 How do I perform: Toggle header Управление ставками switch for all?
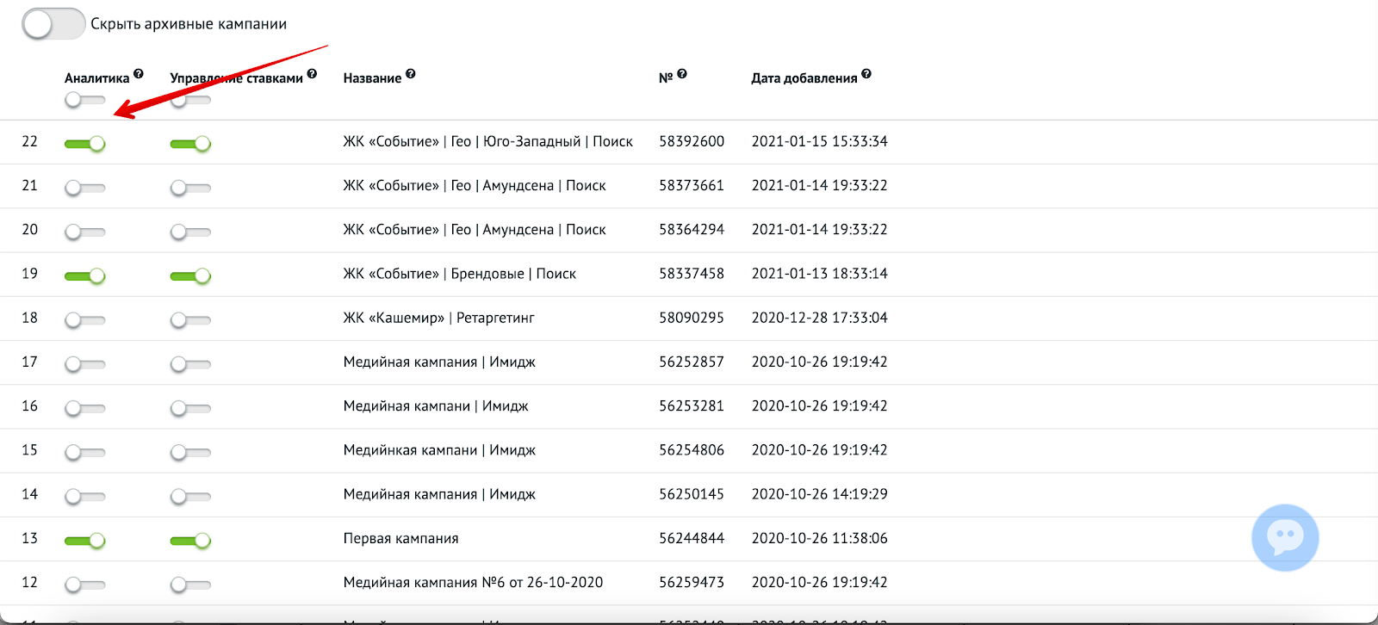pyautogui.click(x=190, y=100)
